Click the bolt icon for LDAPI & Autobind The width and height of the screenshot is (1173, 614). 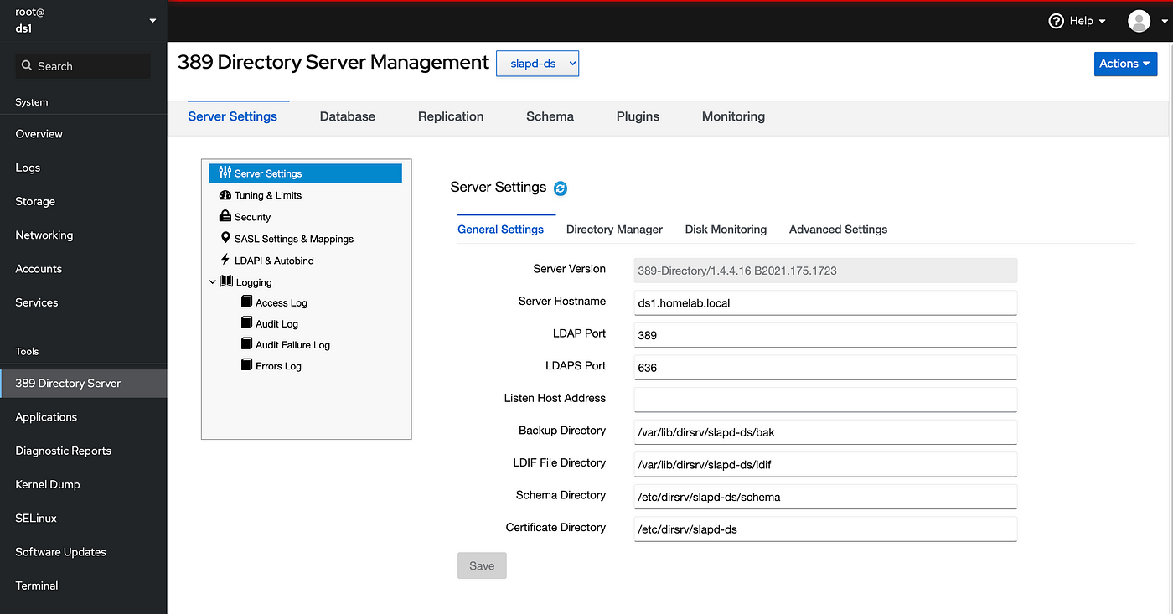[x=225, y=260]
